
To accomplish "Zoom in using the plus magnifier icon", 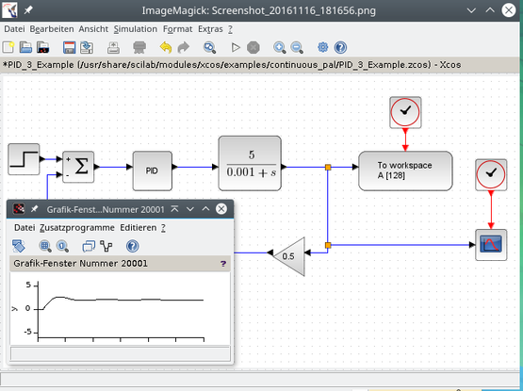I will 279,47.
